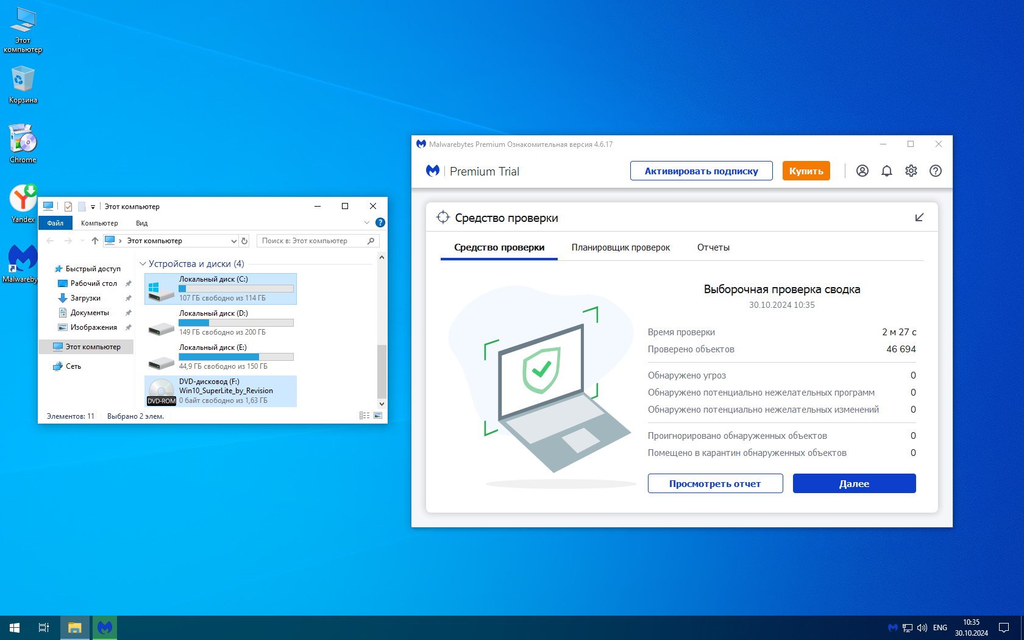Screen dimensions: 1024x640
Task: Click the Malwarebytes tray icon
Action: pyautogui.click(x=893, y=628)
